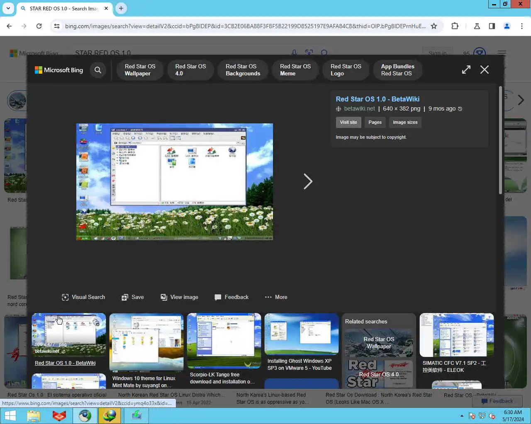Viewport: 531px width, 424px height.
Task: Click the page Feedback button at bottom right
Action: (497, 401)
